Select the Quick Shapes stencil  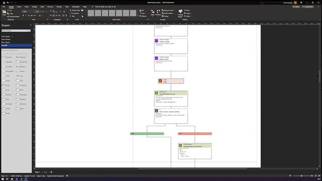tap(6, 39)
